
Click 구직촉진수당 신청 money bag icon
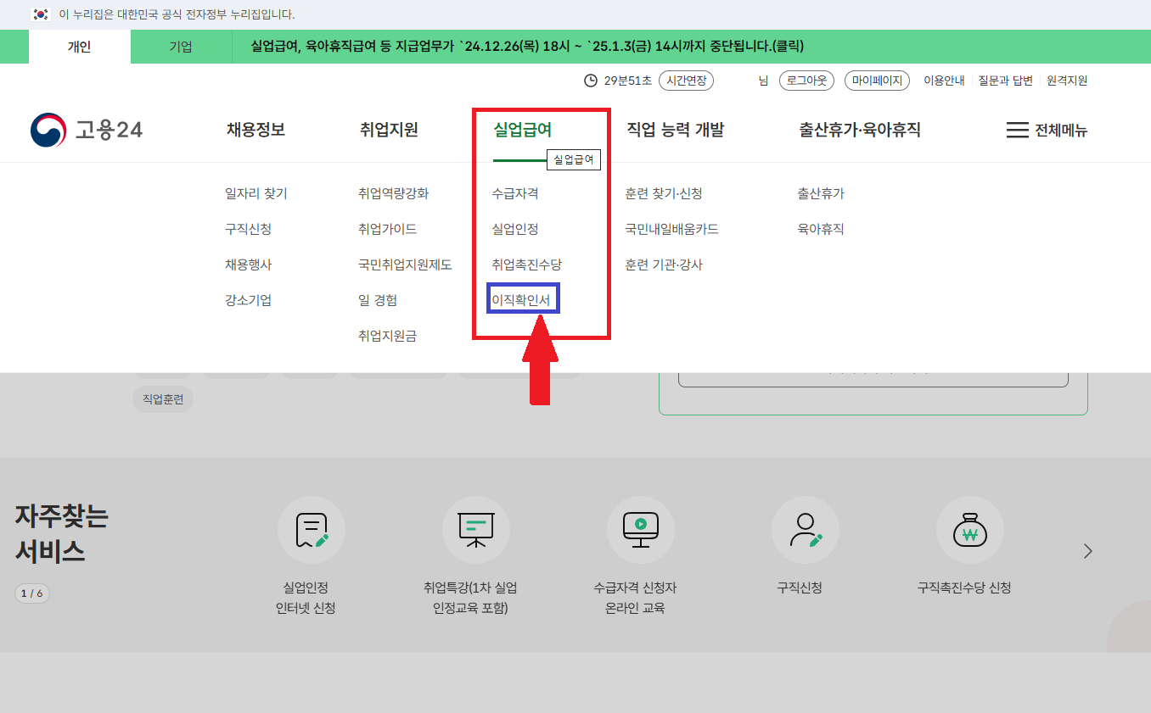pyautogui.click(x=969, y=530)
